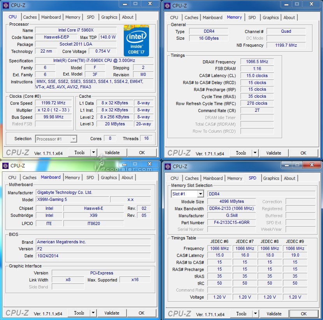The width and height of the screenshot is (323, 320).
Task: Click the NB Frequency value 1199.7 MHz
Action: [286, 45]
